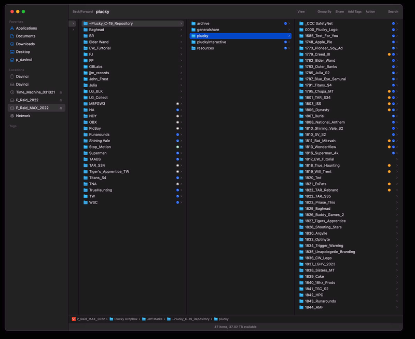Select the generalshare folder in the middle column

pyautogui.click(x=207, y=30)
